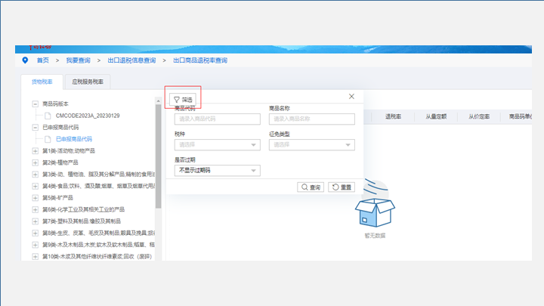The height and width of the screenshot is (306, 544).
Task: Expand the 第7类-塑料及其制品 node
Action: click(35, 221)
